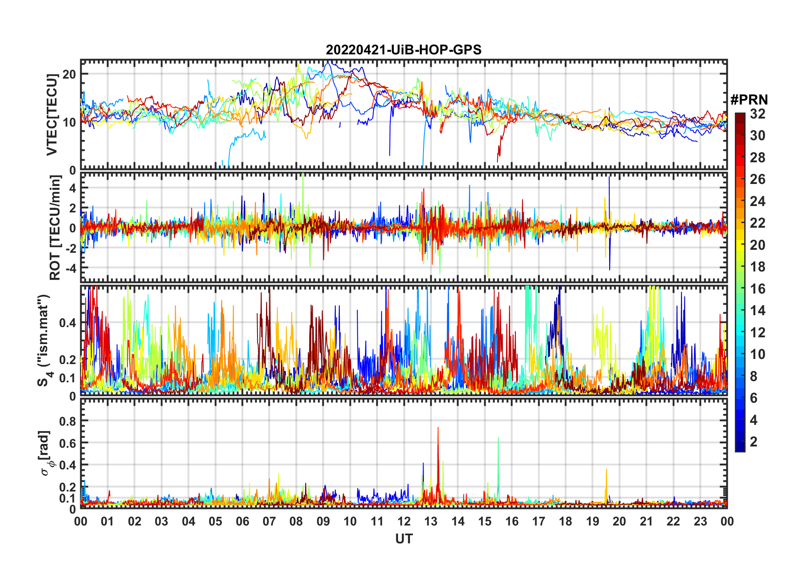Click the green spike after 15 UT in the sigma-phi panel

498,440
